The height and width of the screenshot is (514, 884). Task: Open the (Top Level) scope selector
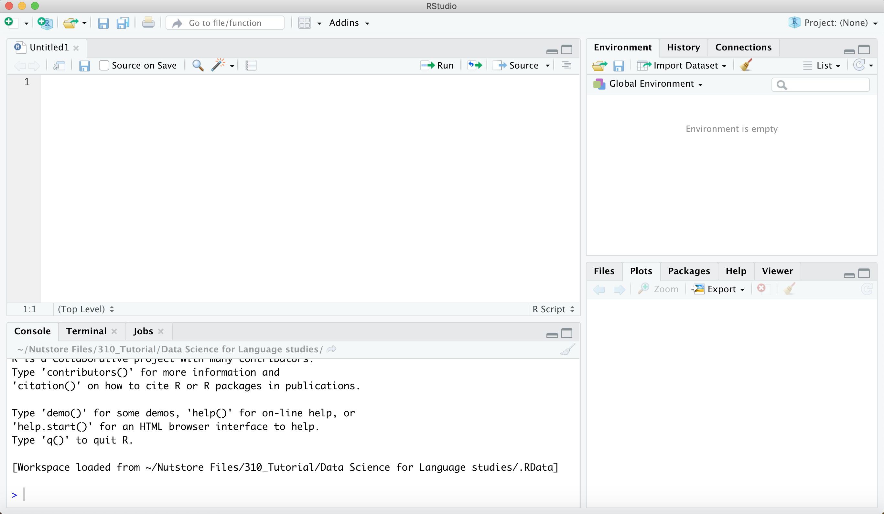(86, 309)
